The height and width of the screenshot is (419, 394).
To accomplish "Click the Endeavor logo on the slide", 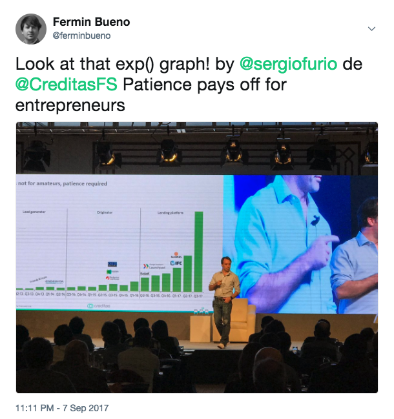I will coord(54,281).
